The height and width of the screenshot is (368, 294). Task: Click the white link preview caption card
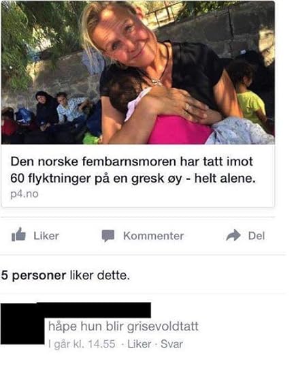tap(137, 176)
